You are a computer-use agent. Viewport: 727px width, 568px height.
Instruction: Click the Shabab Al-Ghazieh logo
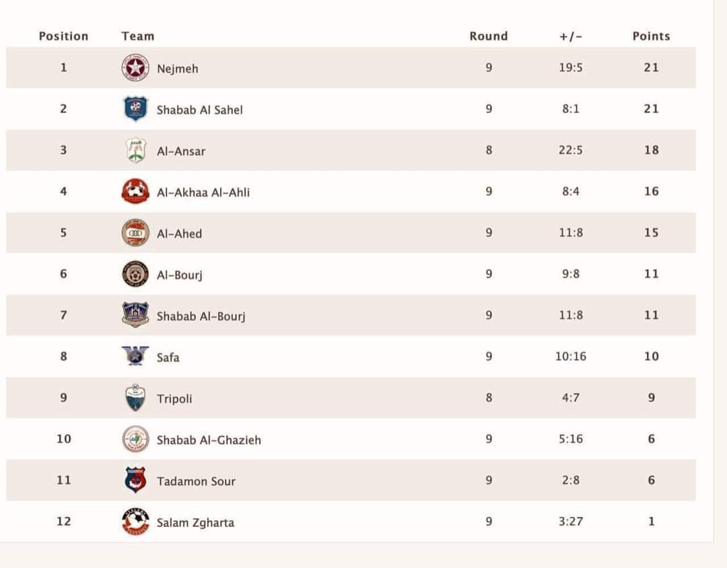point(135,439)
